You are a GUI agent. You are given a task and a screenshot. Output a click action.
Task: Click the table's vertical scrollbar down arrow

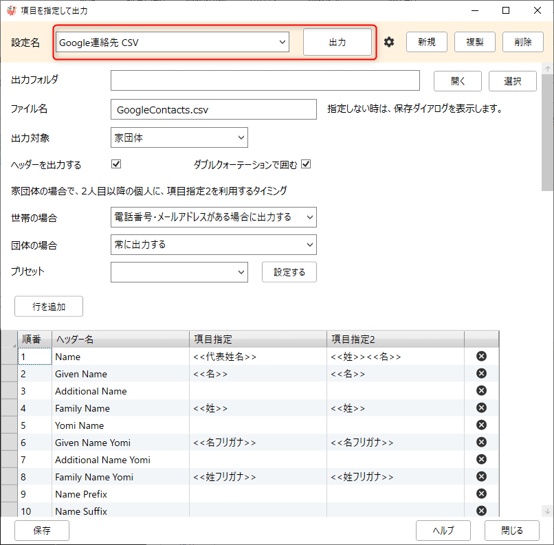click(547, 511)
